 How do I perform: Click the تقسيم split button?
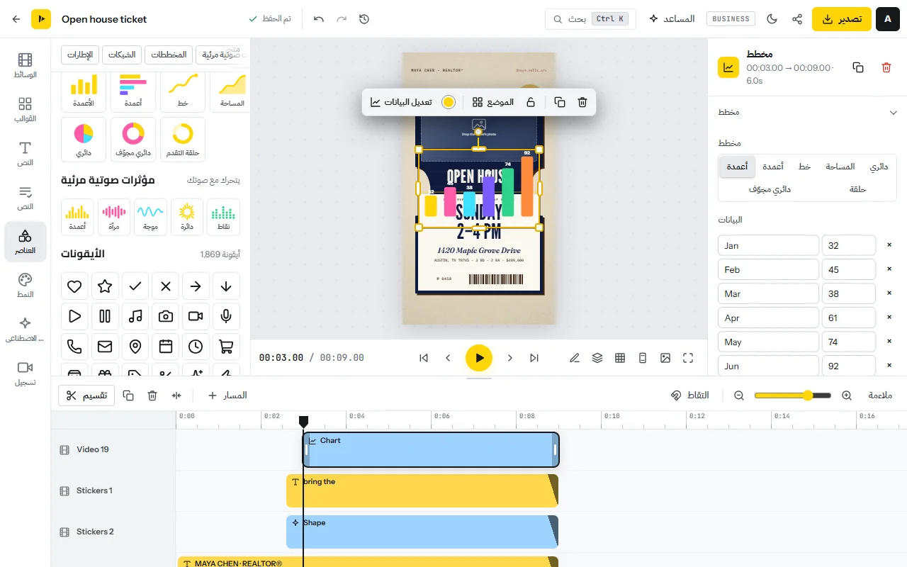pos(86,395)
